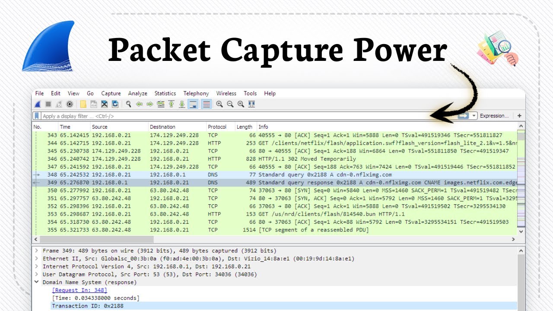Go back in packet history
Screen dimensions: 553x311
(x=139, y=104)
